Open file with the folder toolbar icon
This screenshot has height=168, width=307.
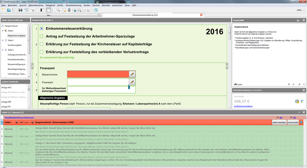pyautogui.click(x=9, y=10)
